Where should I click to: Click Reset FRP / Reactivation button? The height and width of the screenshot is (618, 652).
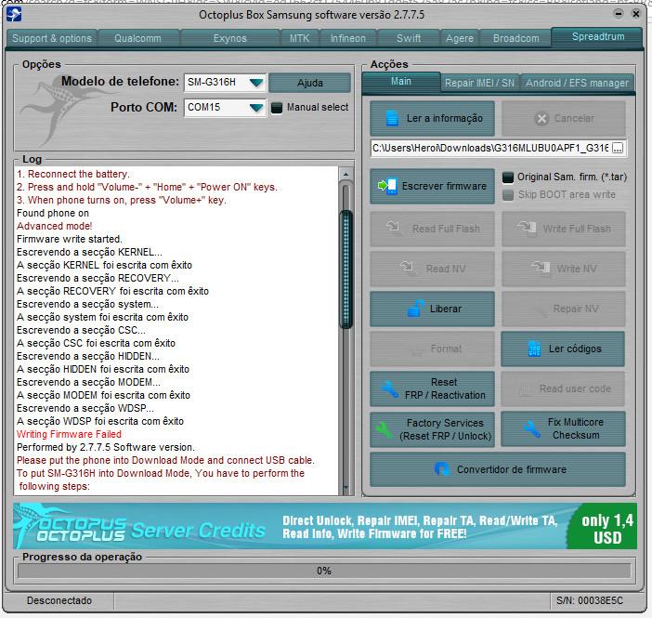click(x=432, y=388)
